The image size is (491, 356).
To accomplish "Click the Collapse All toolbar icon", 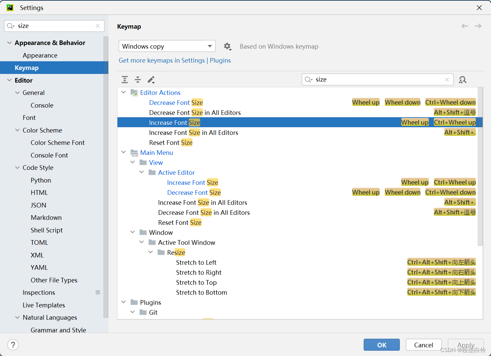I will [x=138, y=80].
